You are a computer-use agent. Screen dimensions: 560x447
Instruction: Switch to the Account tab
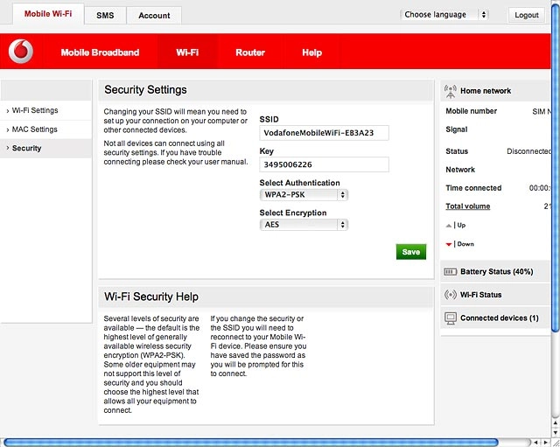click(154, 16)
